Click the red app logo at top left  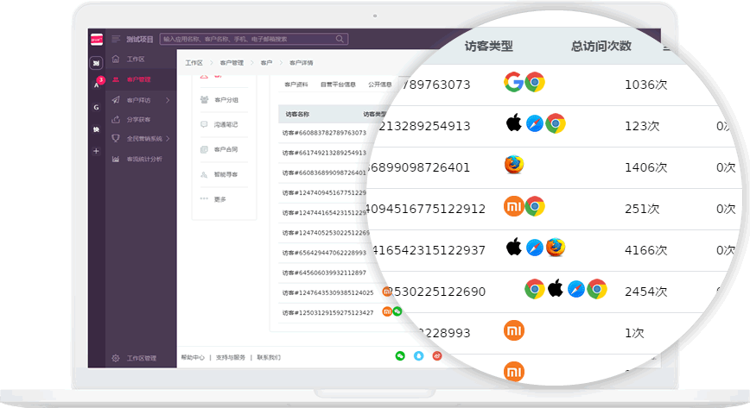96,39
